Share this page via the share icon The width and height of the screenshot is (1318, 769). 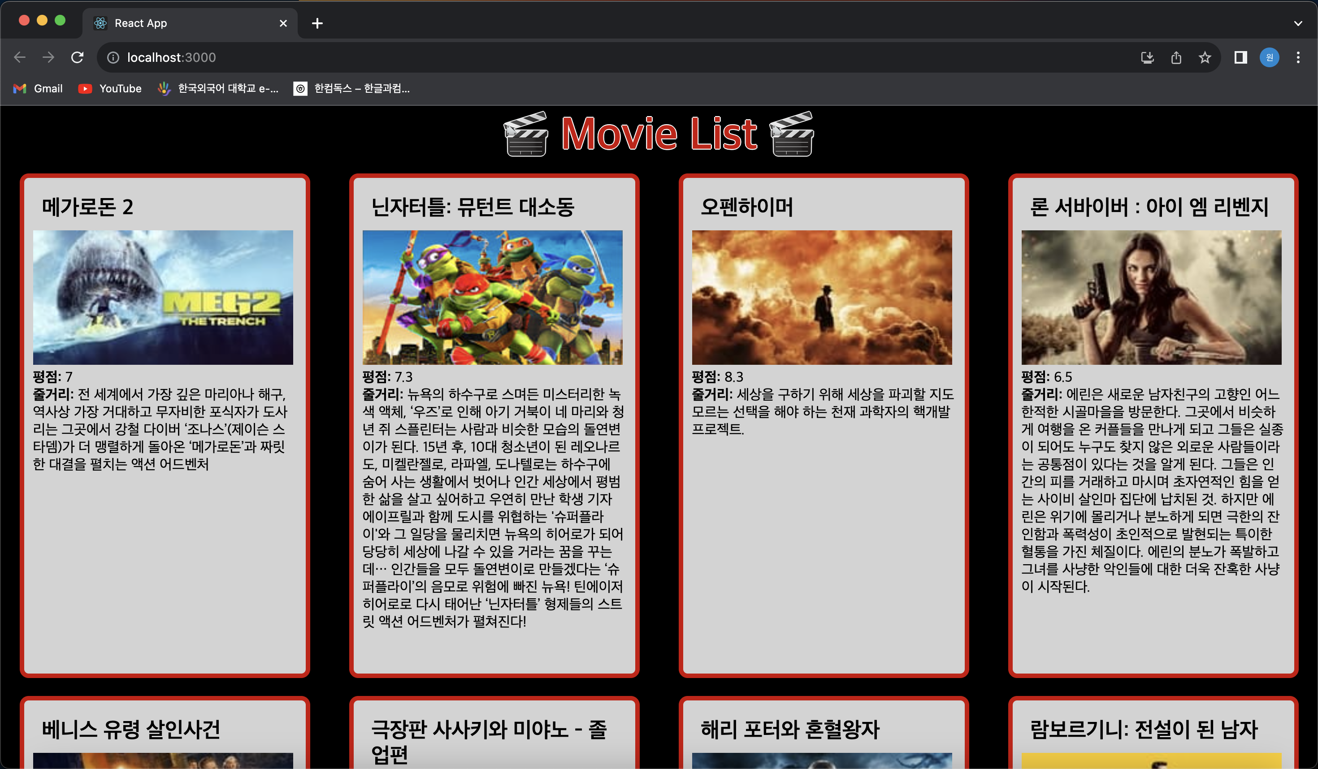coord(1176,57)
